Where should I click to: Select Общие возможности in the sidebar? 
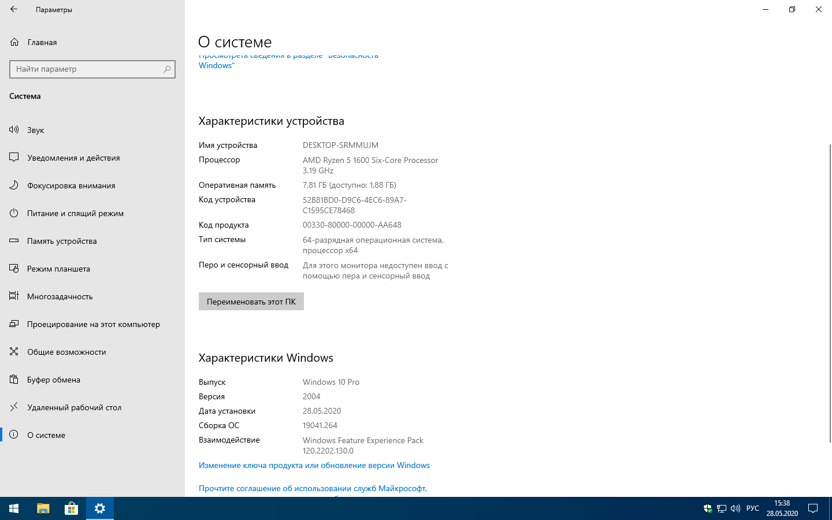tap(92, 352)
